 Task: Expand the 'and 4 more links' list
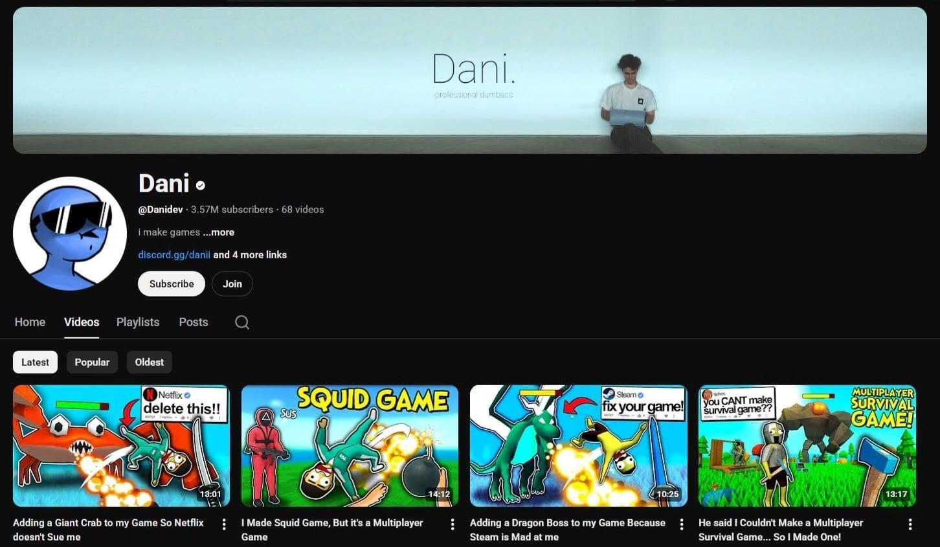coord(250,255)
